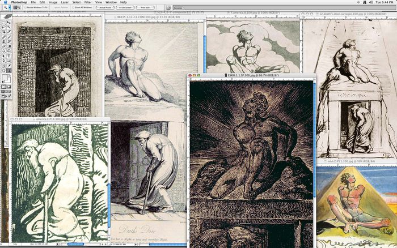Choose Standard Screen Mode
The width and height of the screenshot is (397, 248).
(3, 91)
